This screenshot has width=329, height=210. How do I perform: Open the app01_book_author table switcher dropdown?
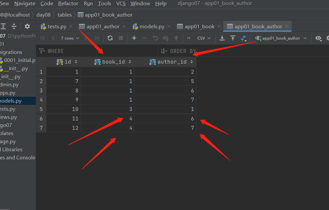281,38
